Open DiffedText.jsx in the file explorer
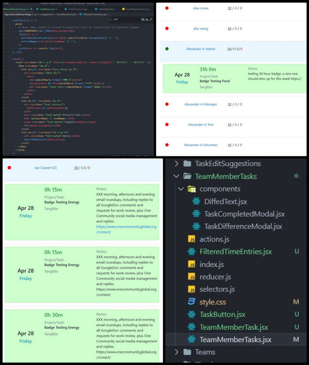 (224, 201)
